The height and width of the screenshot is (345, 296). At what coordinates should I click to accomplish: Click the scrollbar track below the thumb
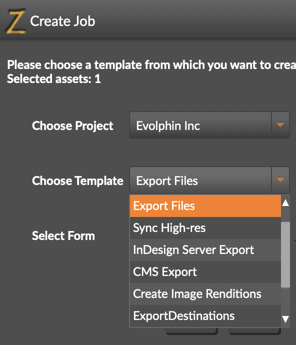click(285, 300)
